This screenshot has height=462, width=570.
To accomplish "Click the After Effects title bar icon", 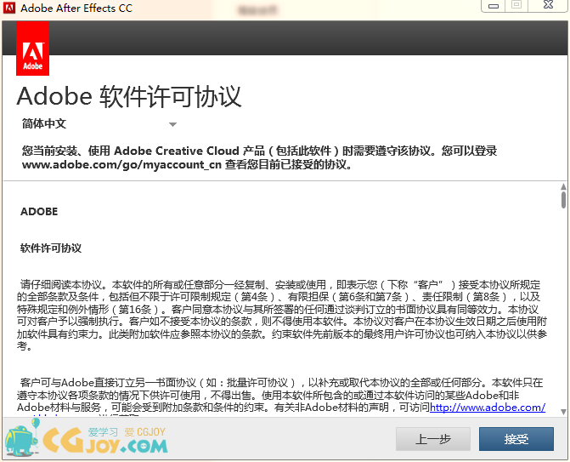I will [x=9, y=8].
